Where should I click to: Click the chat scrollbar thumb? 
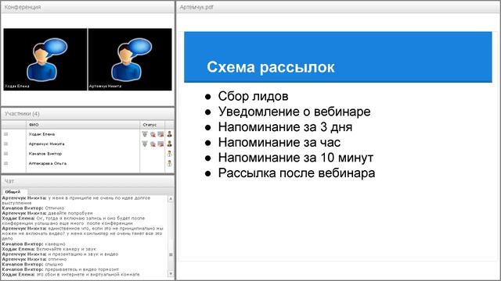[171, 254]
